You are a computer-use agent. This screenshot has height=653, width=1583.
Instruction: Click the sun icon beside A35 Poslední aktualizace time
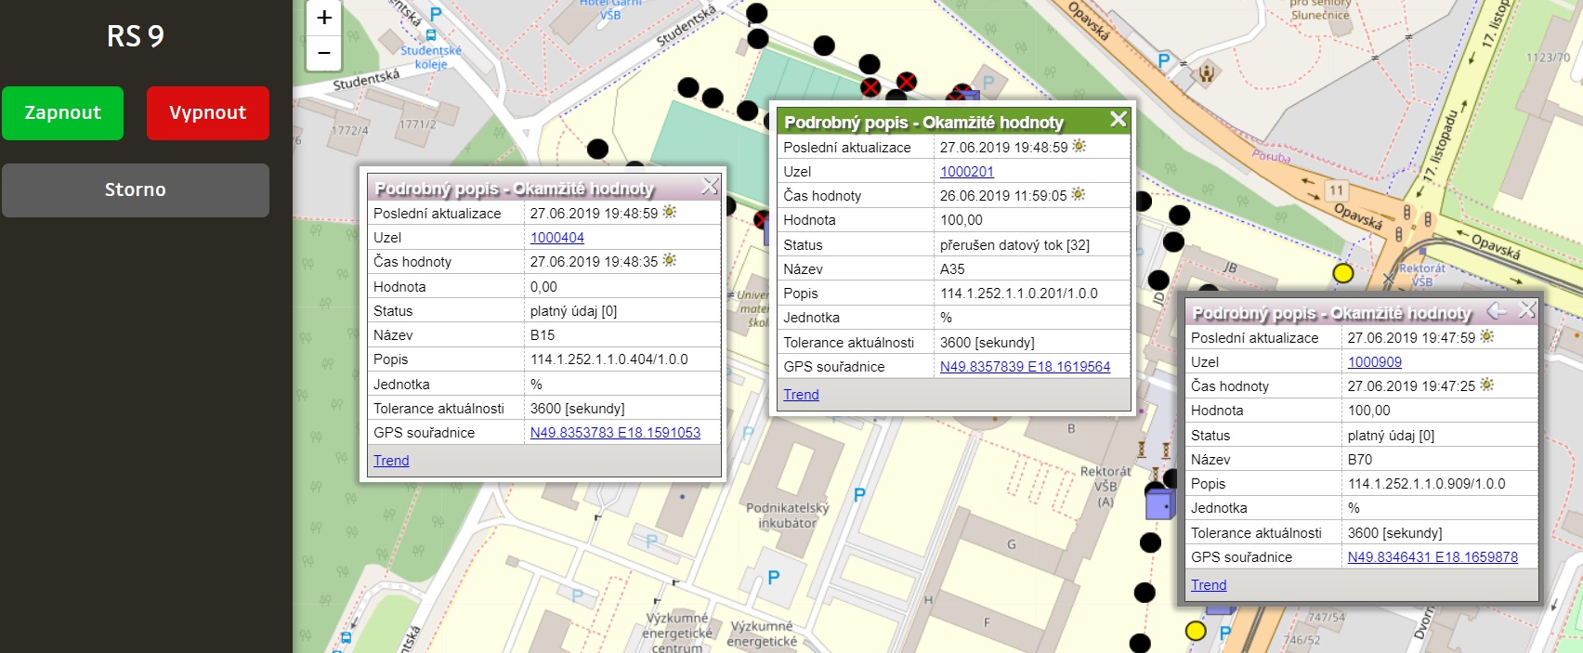tap(1079, 147)
